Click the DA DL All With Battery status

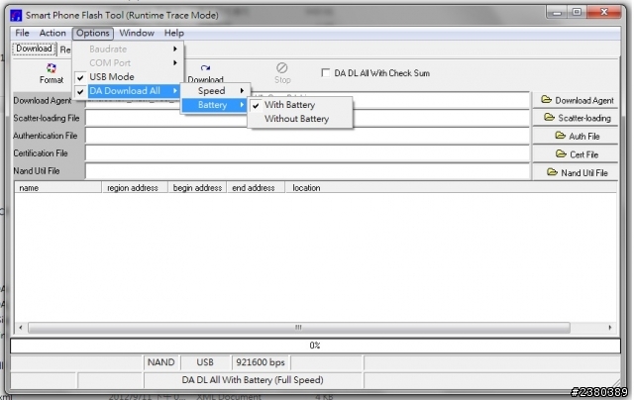click(253, 380)
